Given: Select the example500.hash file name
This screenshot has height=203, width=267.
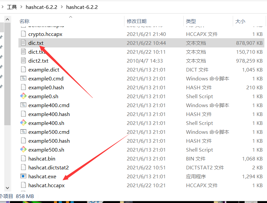Looking at the screenshot, I should tap(49, 141).
